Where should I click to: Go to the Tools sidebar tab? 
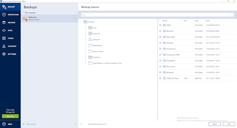[x=10, y=38]
